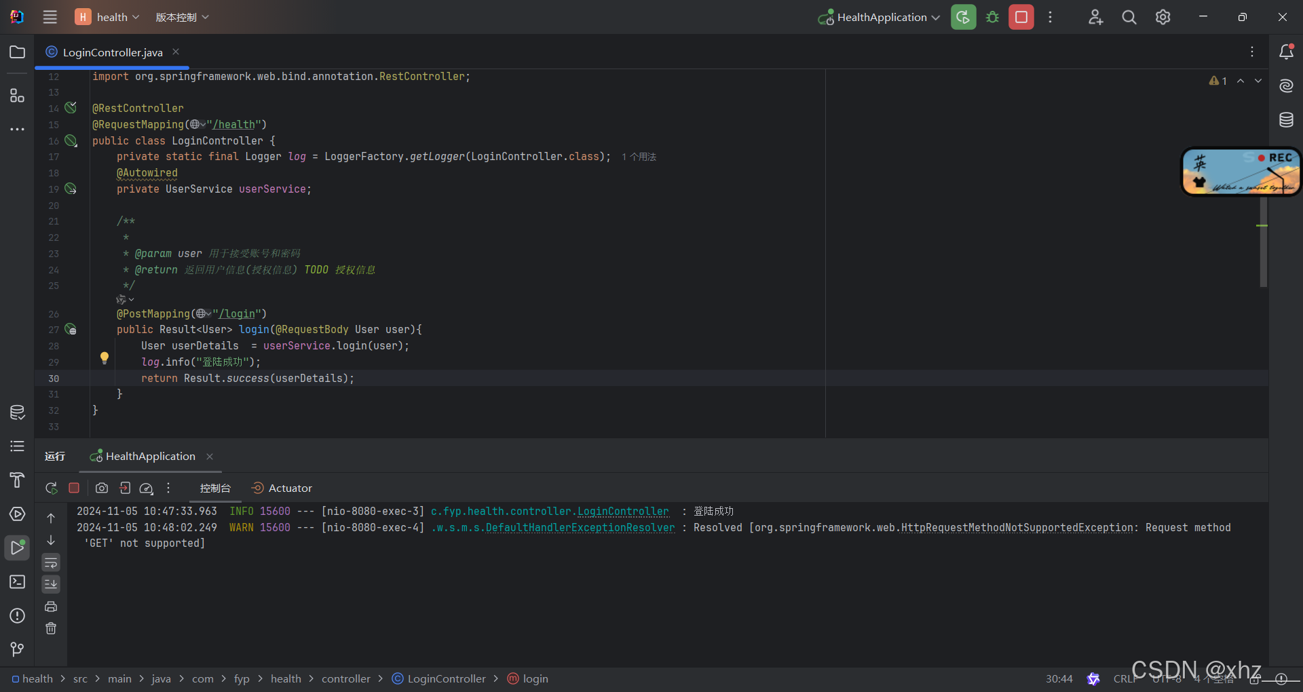Rerun HealthApplication from top toolbar
This screenshot has width=1303, height=692.
point(963,17)
